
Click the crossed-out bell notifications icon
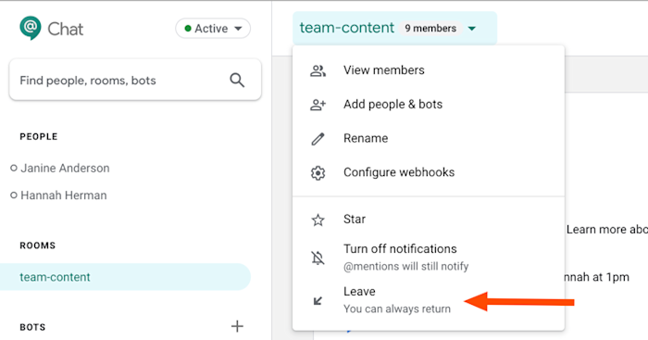pos(318,258)
